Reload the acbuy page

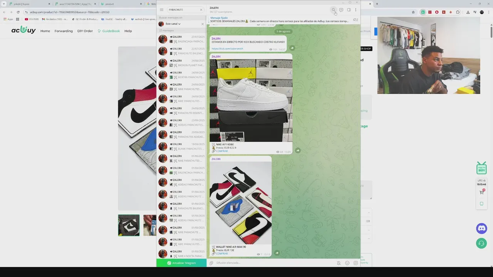[x=18, y=12]
